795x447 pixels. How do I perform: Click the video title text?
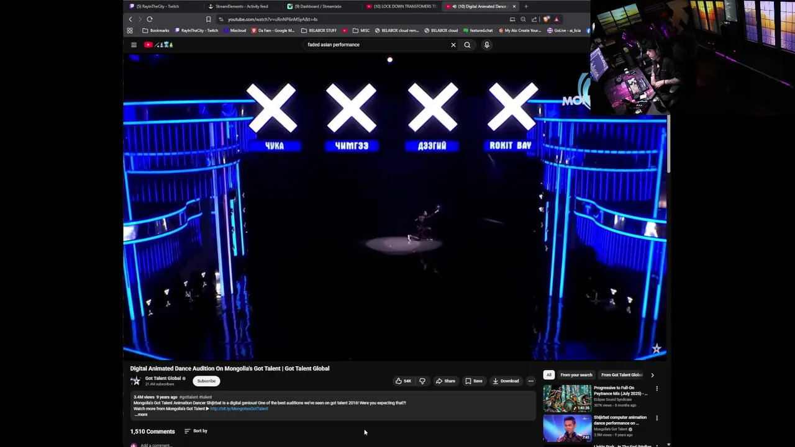(230, 368)
